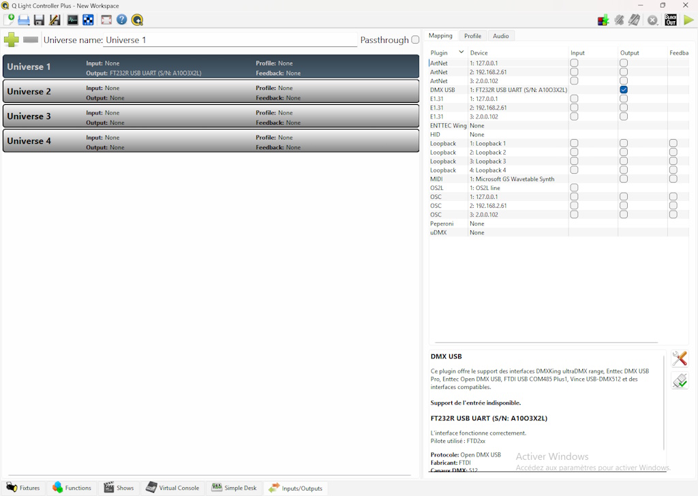Viewport: 698px width, 496px height.
Task: Select the Universe 3 row
Action: [211, 117]
